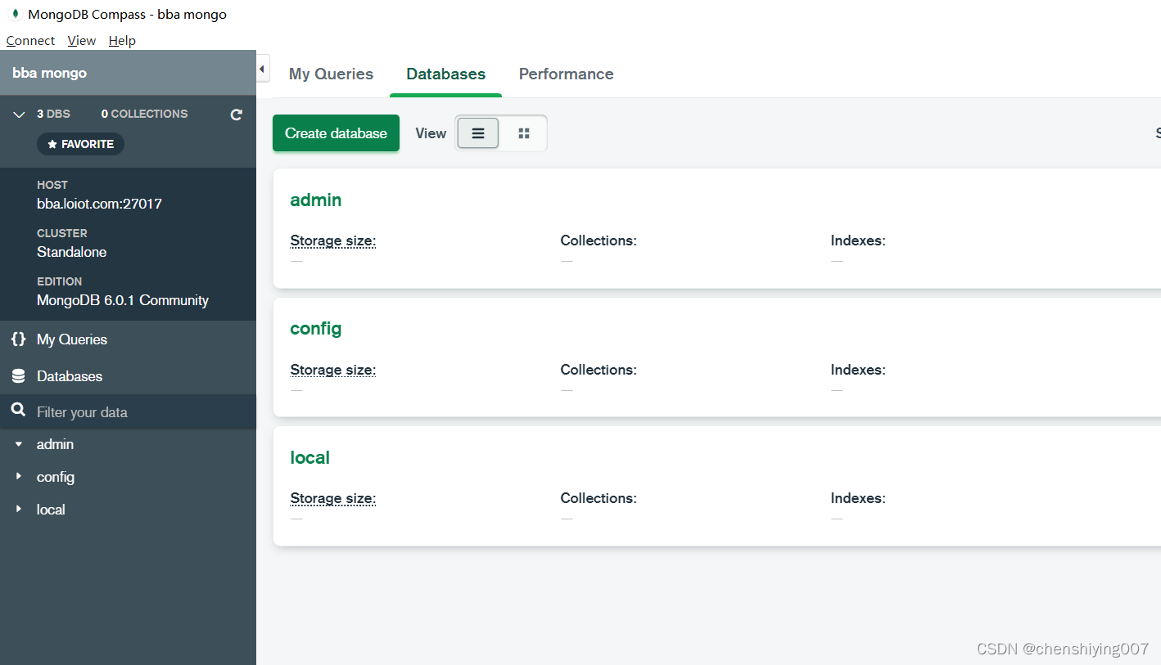Viewport: 1161px width, 665px height.
Task: Click Collections label on admin card
Action: point(599,240)
